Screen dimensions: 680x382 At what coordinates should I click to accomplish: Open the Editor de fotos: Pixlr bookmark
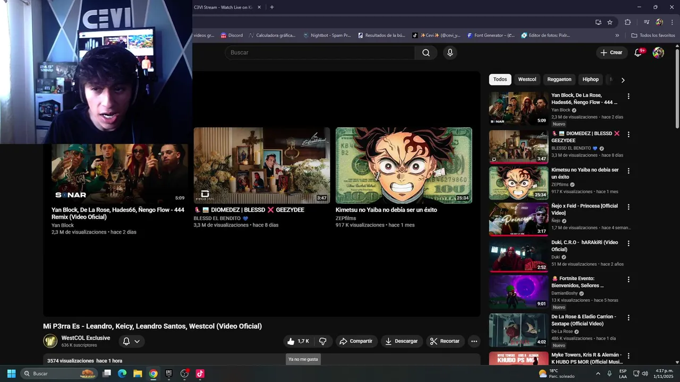546,36
